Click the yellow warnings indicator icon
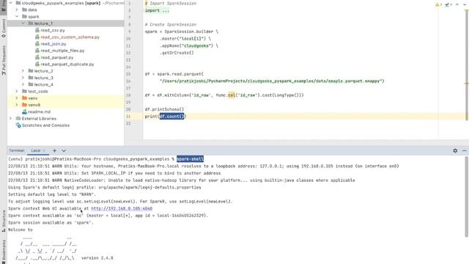The width and height of the screenshot is (469, 264). coord(438,4)
